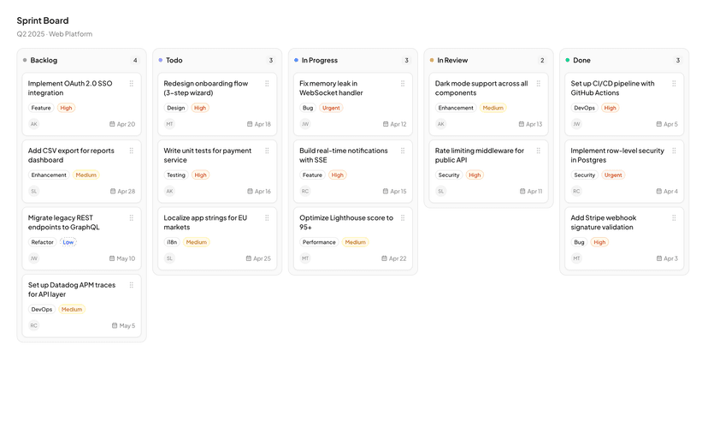Click DevOps tag on CI/CD pipeline card

click(x=584, y=108)
